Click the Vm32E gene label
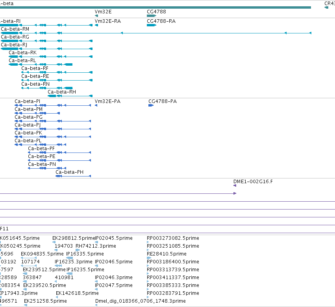335x307 pixels. click(x=103, y=12)
